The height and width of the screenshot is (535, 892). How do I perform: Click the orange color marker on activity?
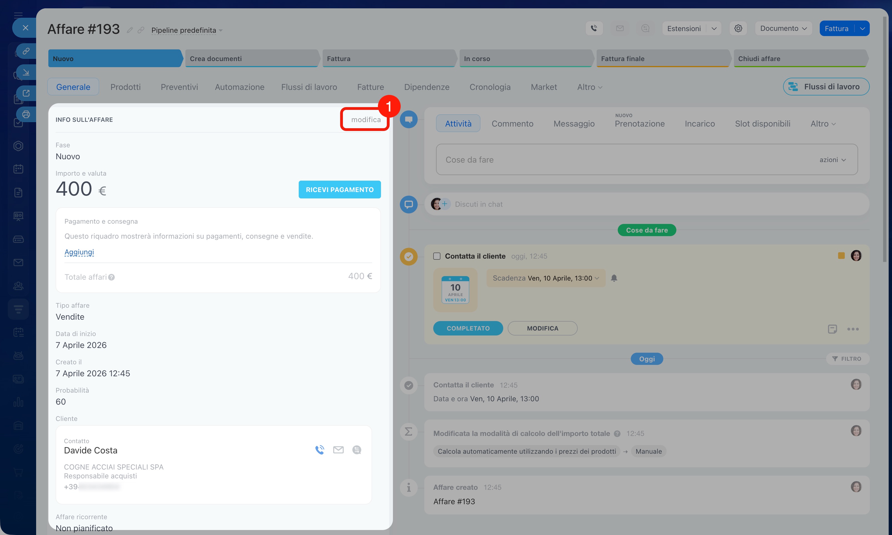point(841,256)
